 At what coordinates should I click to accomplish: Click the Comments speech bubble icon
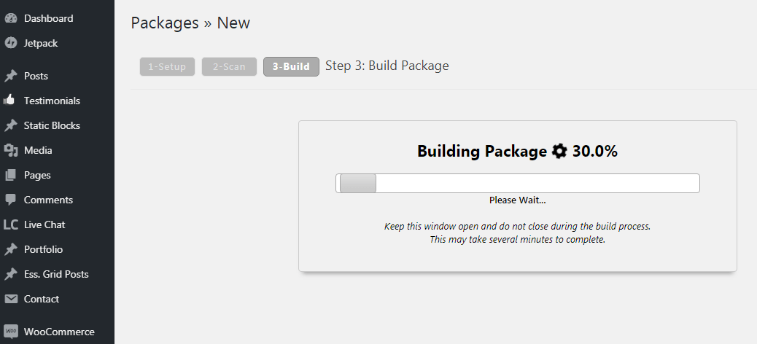(x=11, y=200)
